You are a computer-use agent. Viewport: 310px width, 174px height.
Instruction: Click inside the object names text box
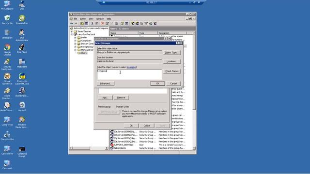point(129,74)
